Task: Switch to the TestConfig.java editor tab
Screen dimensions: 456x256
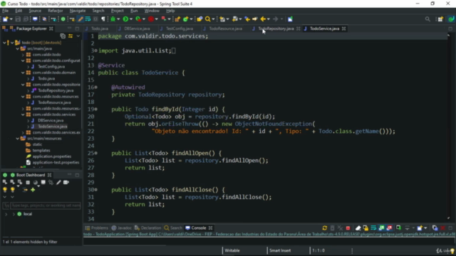Action: point(179,28)
